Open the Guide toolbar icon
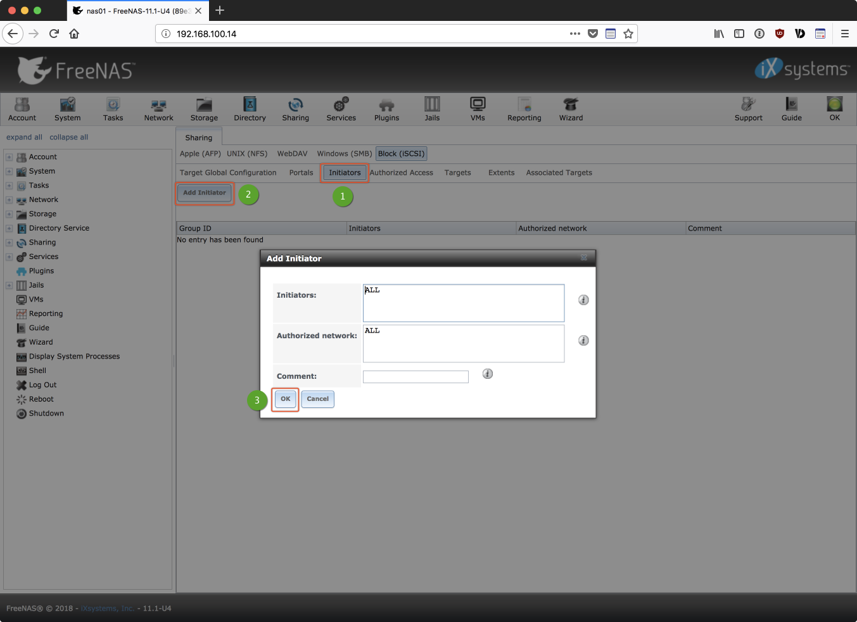The width and height of the screenshot is (857, 622). (x=791, y=109)
